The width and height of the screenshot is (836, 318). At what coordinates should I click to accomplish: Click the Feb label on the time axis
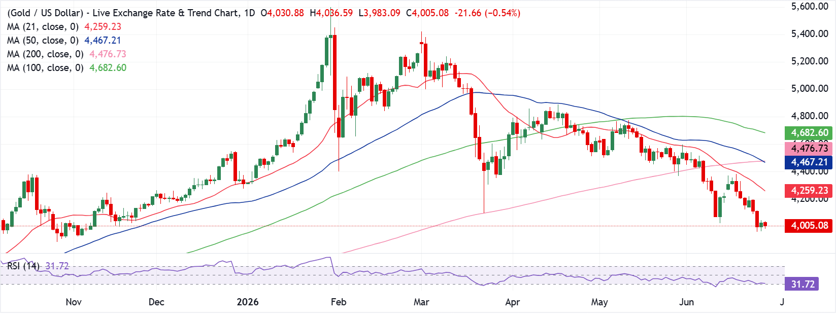pos(339,302)
